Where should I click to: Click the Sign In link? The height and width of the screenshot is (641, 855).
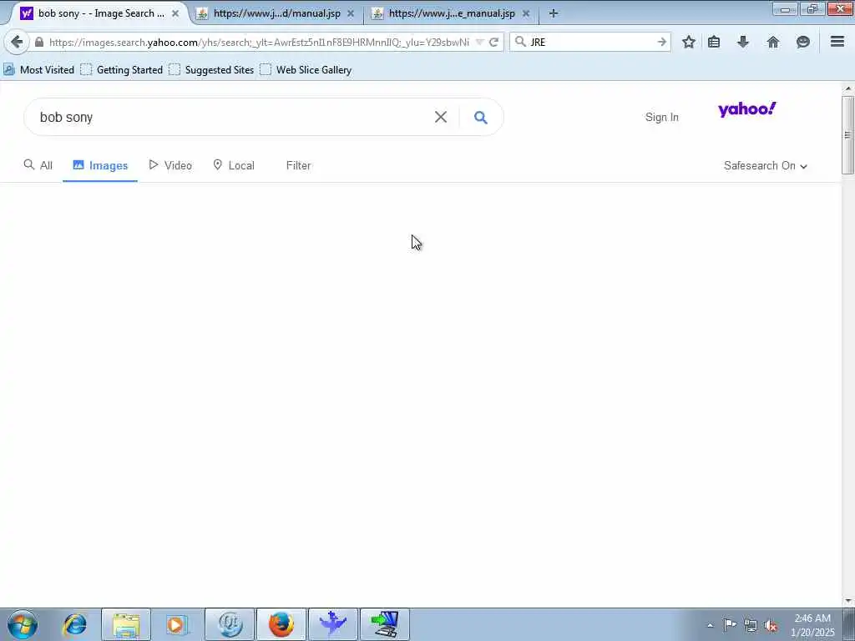pyautogui.click(x=662, y=117)
